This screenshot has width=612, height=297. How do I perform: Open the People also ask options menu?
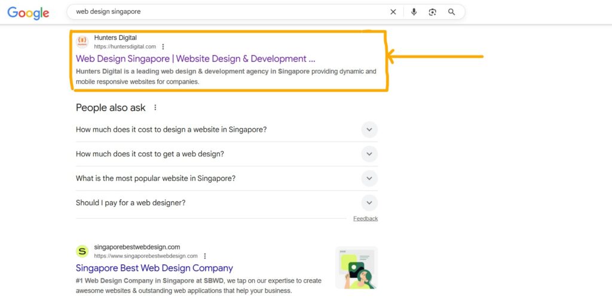coord(155,108)
